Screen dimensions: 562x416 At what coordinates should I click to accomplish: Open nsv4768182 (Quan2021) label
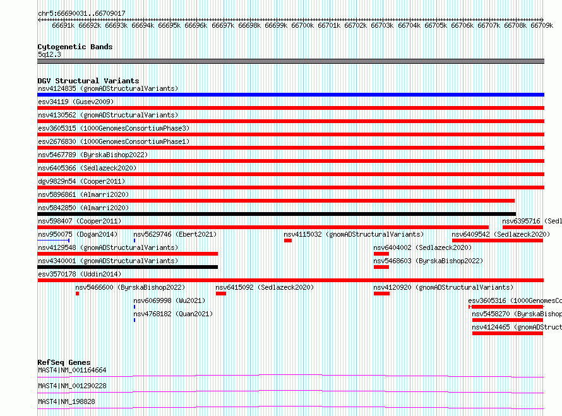pyautogui.click(x=173, y=314)
